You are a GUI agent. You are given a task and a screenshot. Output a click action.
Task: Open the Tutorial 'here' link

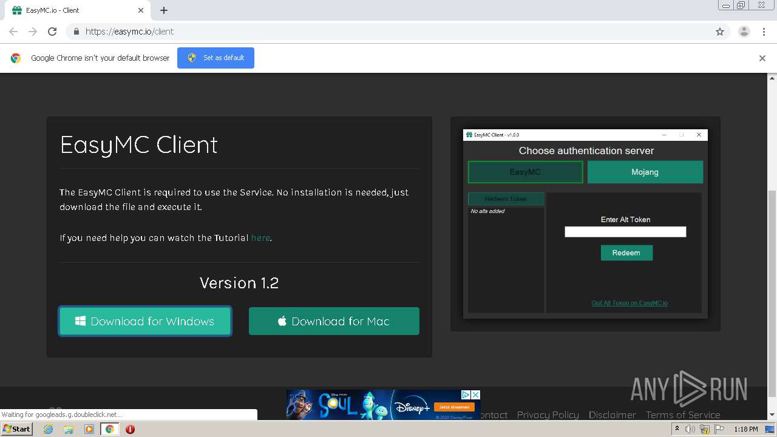(x=260, y=238)
